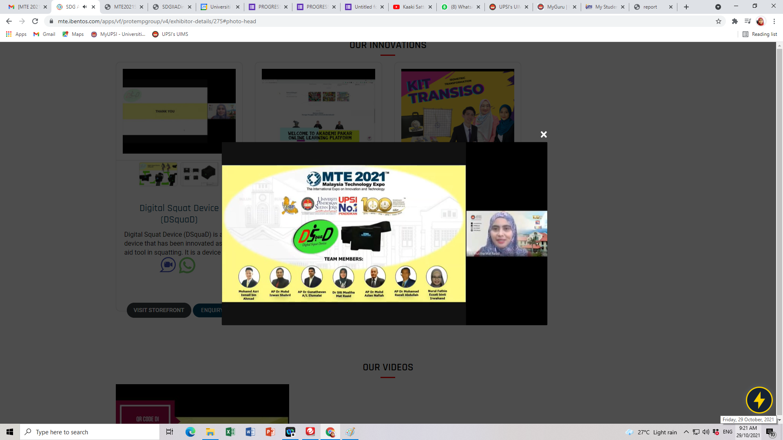Viewport: 783px width, 440px height.
Task: Mute the SDG tab audio icon
Action: (84, 7)
